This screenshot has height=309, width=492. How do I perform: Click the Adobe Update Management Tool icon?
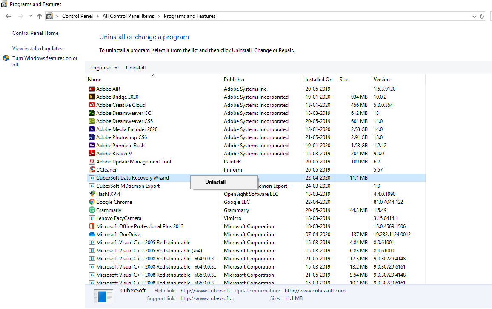[x=92, y=162]
